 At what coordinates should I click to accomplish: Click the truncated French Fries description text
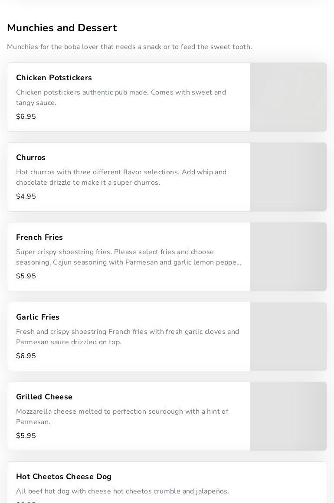(x=128, y=257)
